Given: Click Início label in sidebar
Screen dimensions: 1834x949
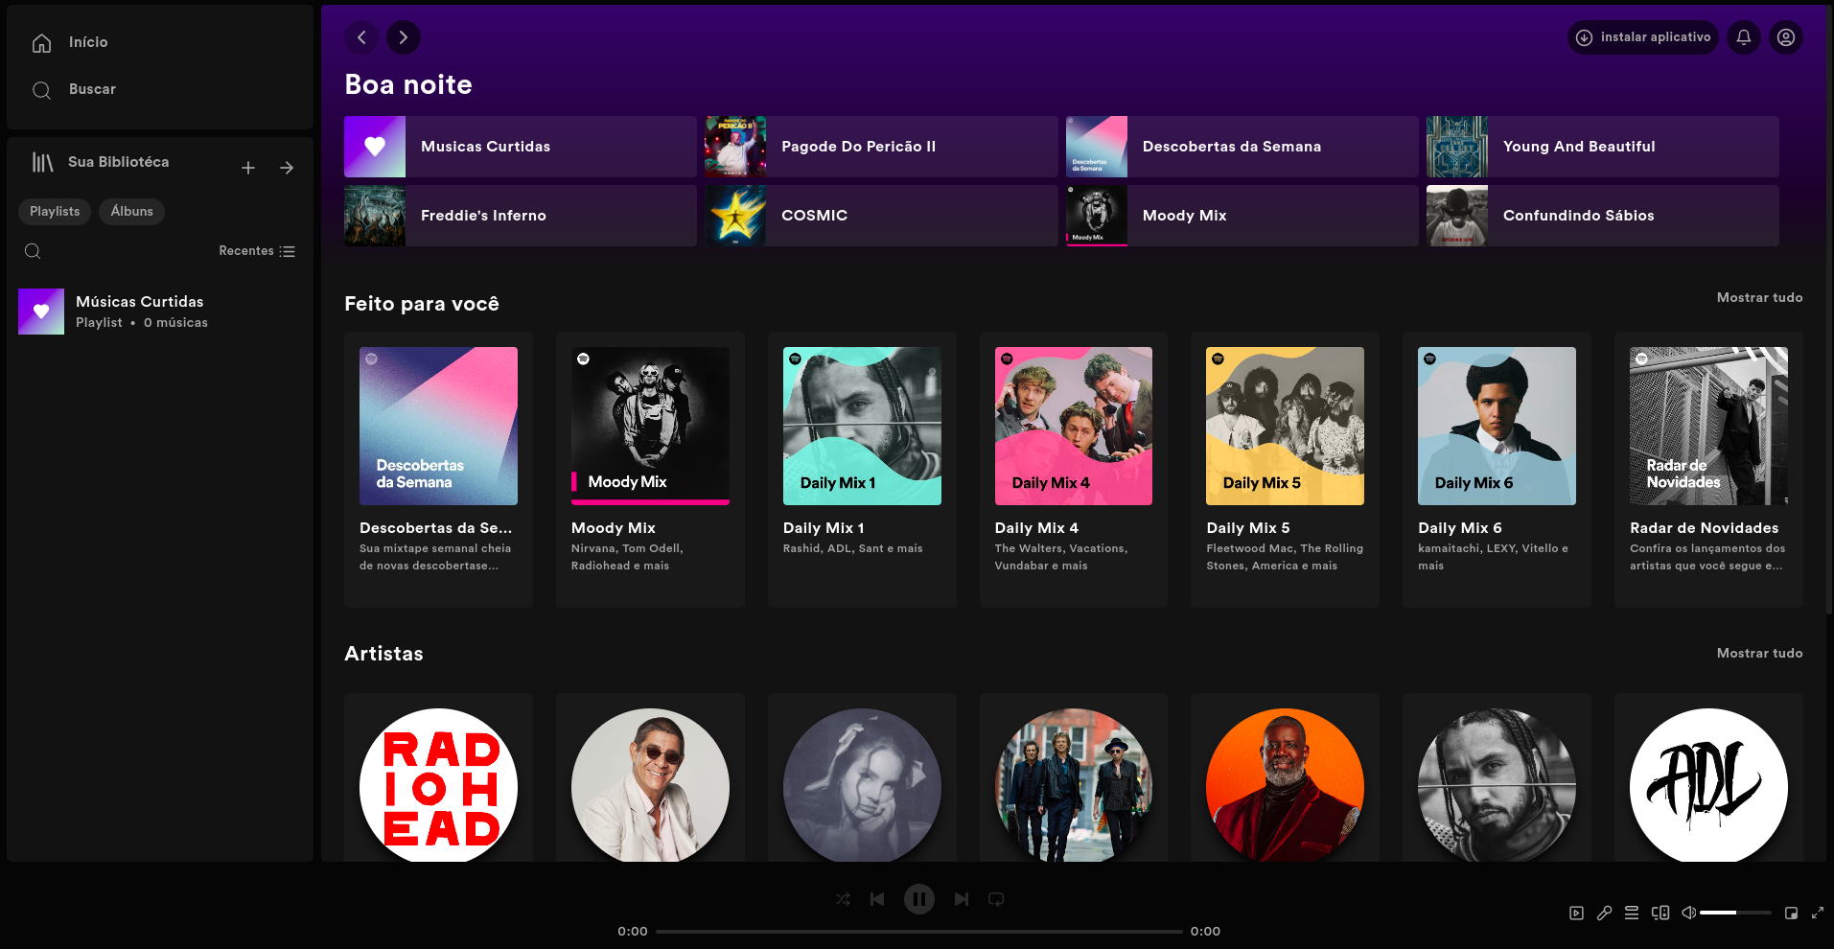Looking at the screenshot, I should (x=88, y=42).
